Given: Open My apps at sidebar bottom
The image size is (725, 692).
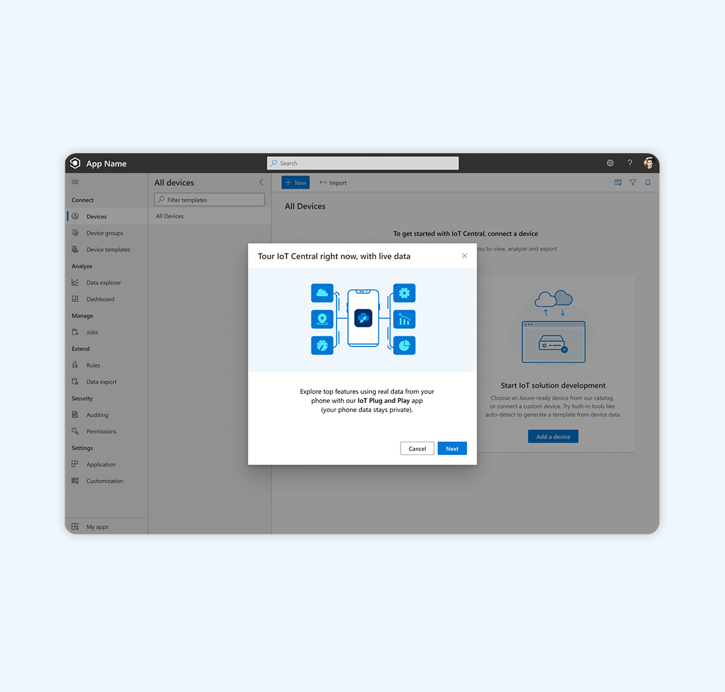Looking at the screenshot, I should 106,527.
